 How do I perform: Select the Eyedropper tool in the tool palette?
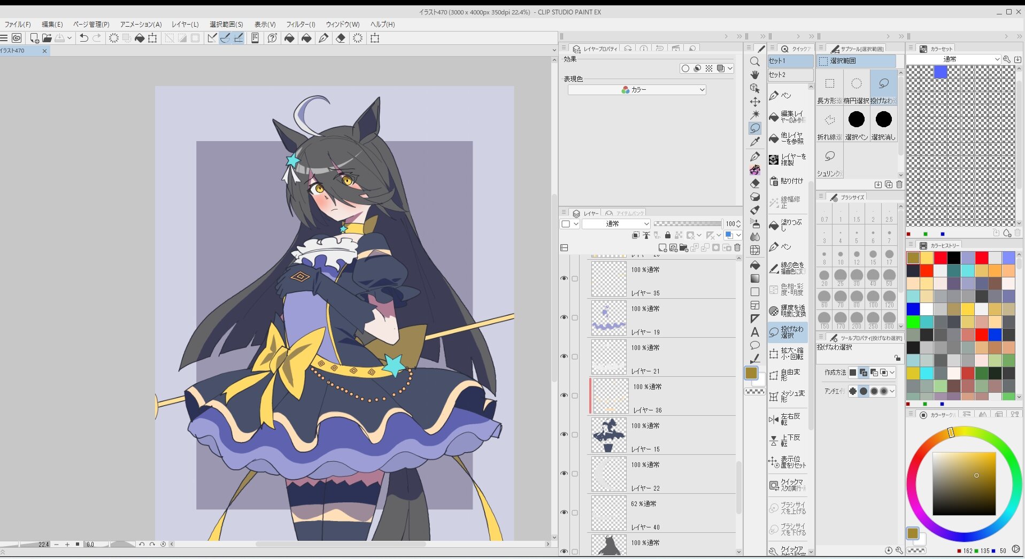pos(754,142)
